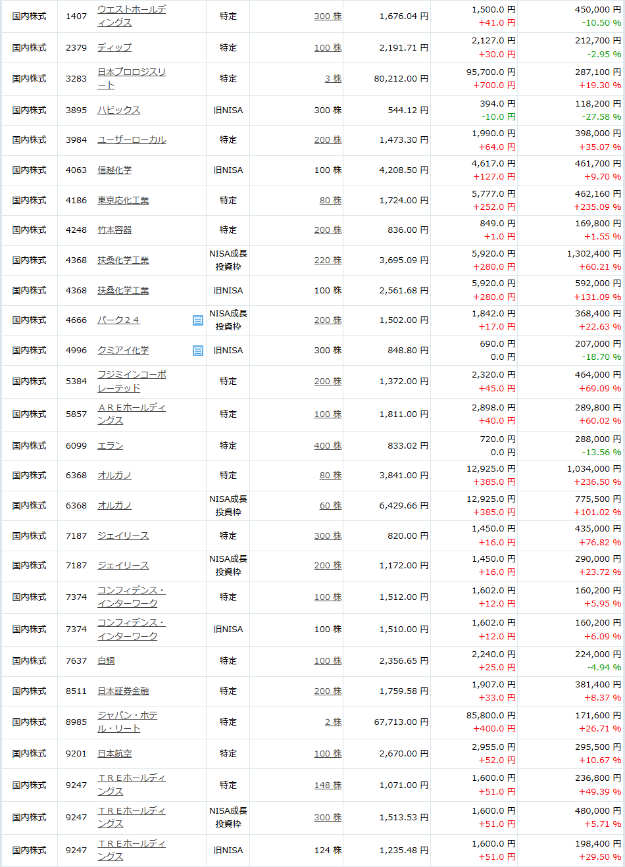Open 扶桑化学工業 link in 旧NISA row
This screenshot has height=867, width=625.
point(123,290)
